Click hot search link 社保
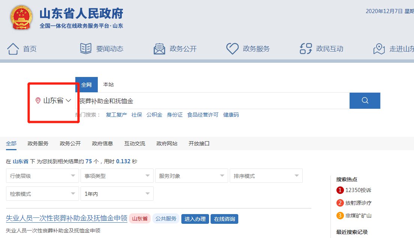Viewport: 414px width, 238px height. tap(137, 115)
